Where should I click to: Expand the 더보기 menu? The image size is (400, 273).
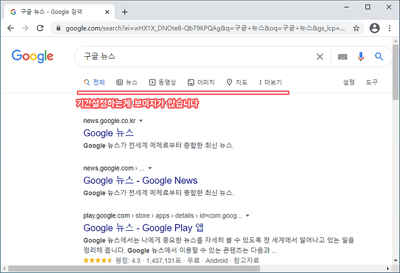(x=271, y=82)
